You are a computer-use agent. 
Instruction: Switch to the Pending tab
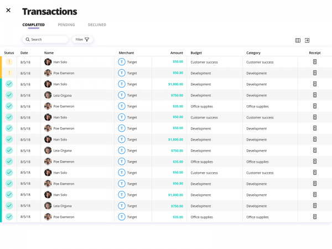(x=66, y=25)
